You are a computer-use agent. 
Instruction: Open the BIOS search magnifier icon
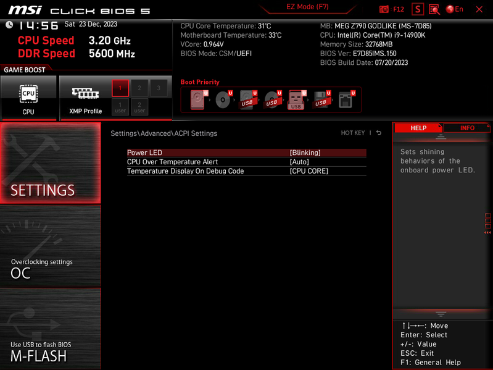(434, 9)
